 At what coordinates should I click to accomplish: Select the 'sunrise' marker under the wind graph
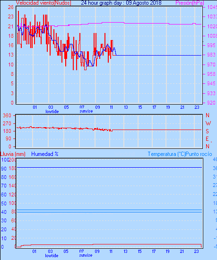(x=86, y=111)
